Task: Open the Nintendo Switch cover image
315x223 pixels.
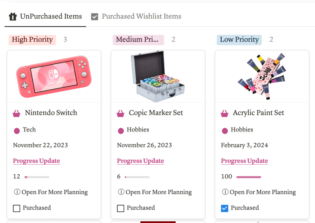Action: (x=54, y=76)
